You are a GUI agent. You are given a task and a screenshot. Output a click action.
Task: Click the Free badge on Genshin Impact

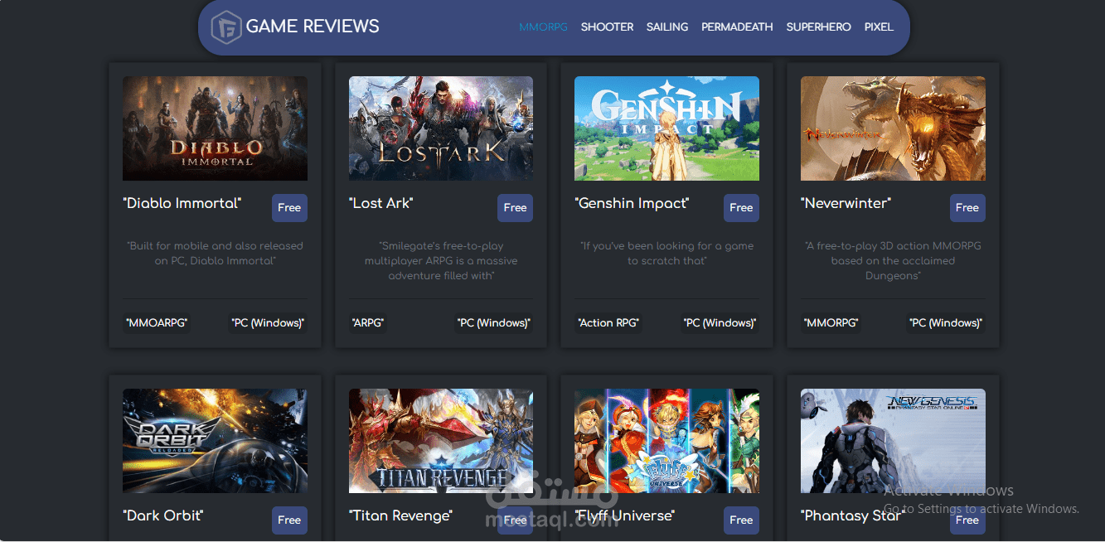pos(741,208)
